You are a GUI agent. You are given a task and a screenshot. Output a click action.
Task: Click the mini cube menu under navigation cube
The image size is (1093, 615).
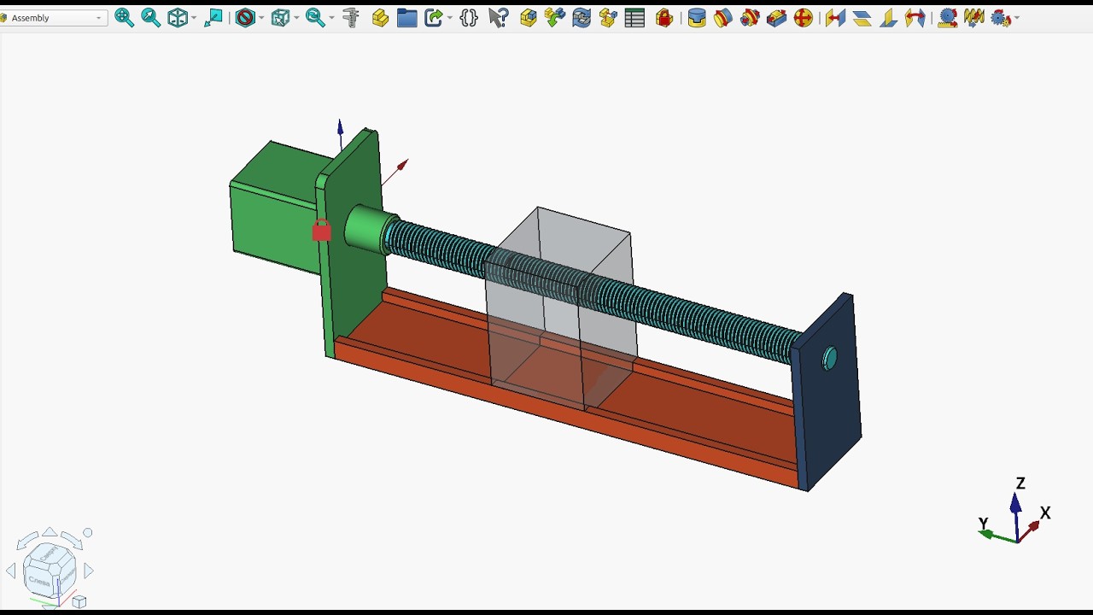click(x=79, y=602)
